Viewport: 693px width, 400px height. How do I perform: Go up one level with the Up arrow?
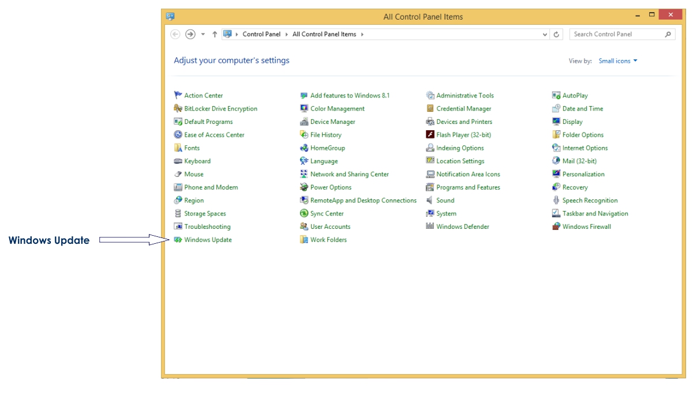(x=215, y=35)
